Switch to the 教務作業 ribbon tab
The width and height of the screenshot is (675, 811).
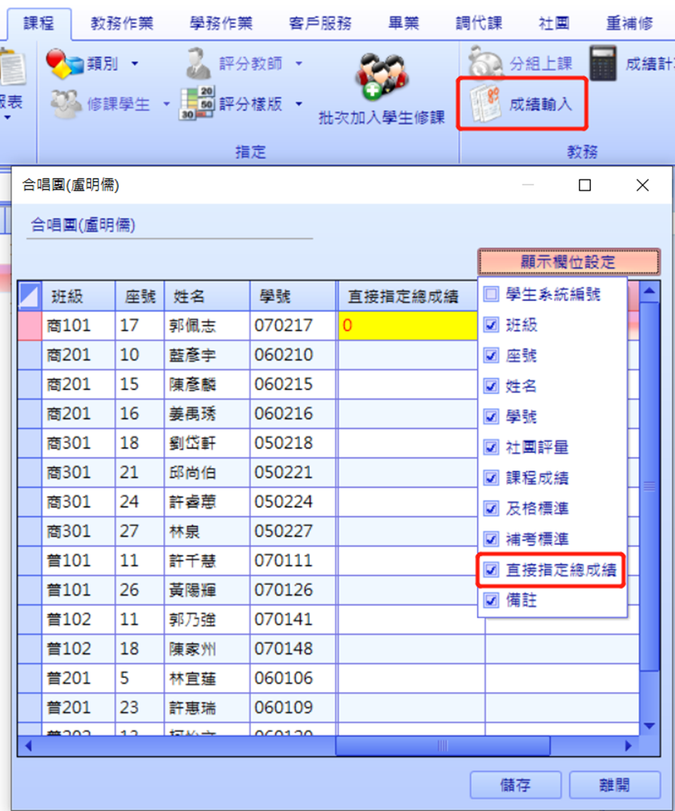tap(121, 23)
